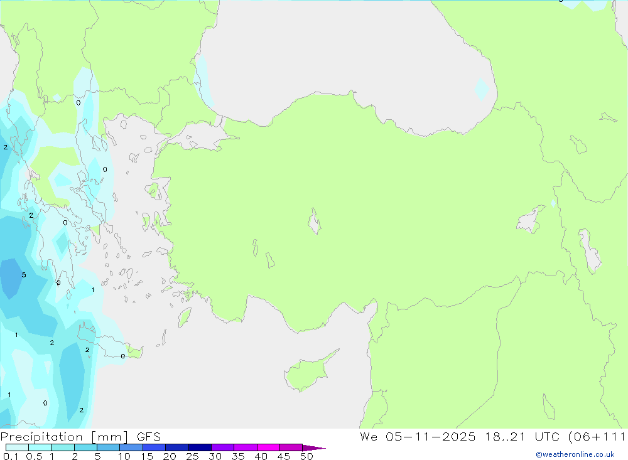The width and height of the screenshot is (628, 460).
Task: Click the 35–40 mm legend color box
Action: click(246, 447)
